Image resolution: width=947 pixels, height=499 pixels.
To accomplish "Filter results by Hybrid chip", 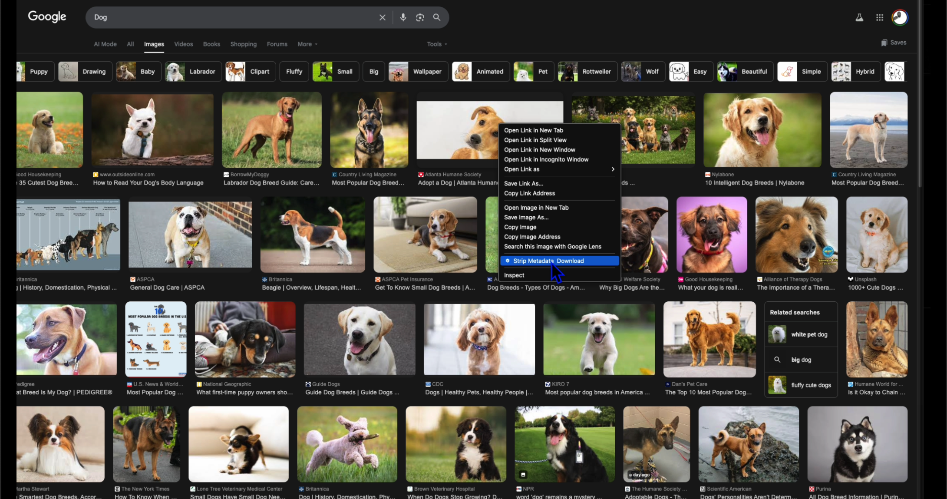I will click(856, 72).
